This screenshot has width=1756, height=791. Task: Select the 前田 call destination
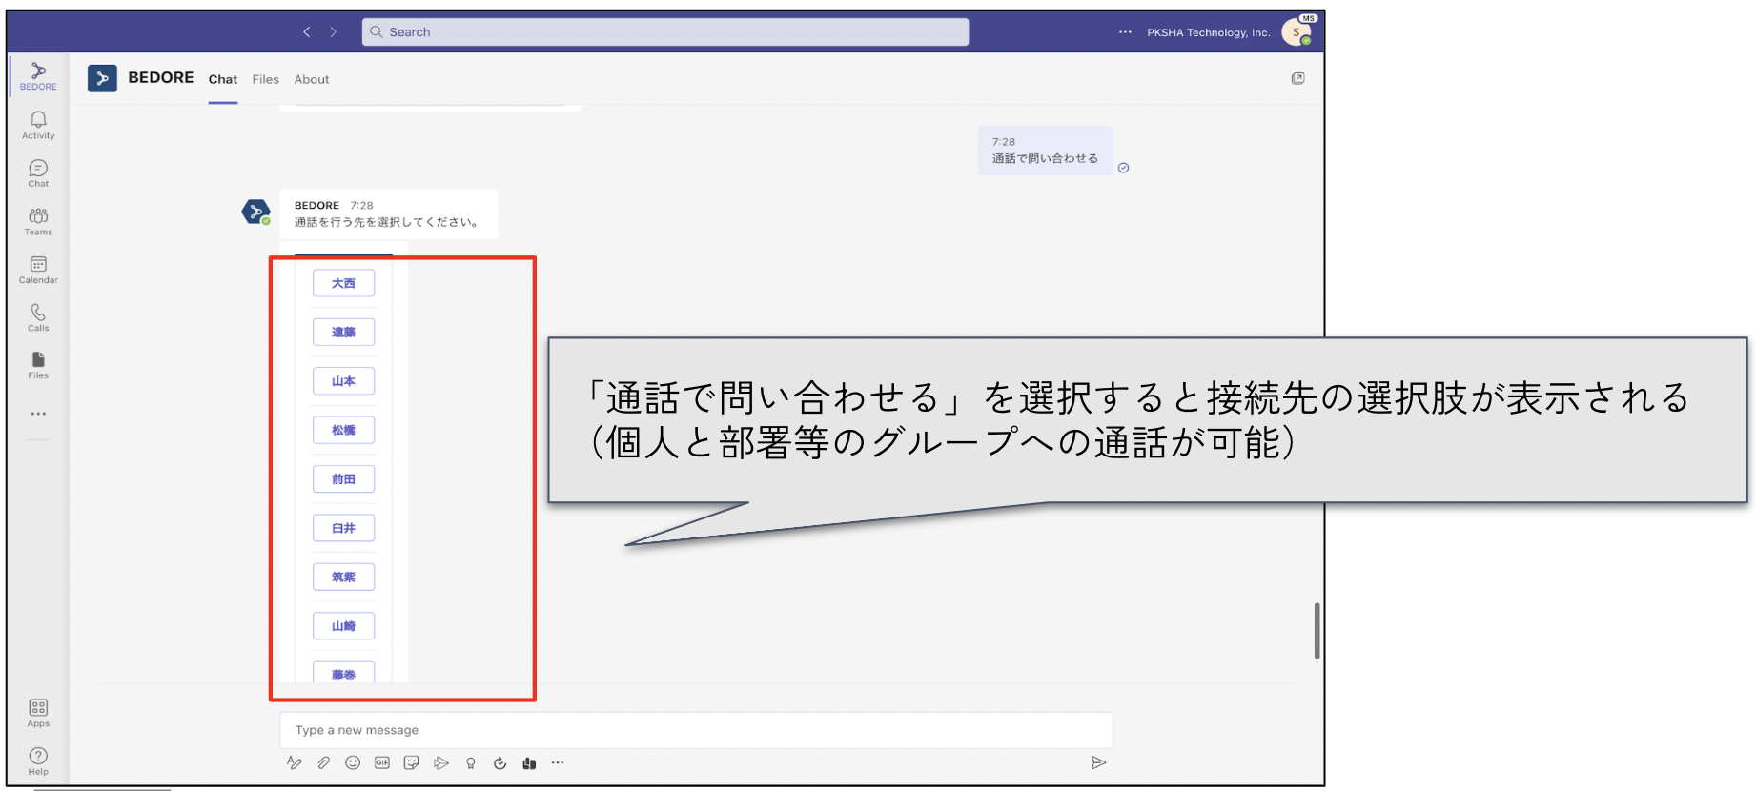click(x=343, y=478)
